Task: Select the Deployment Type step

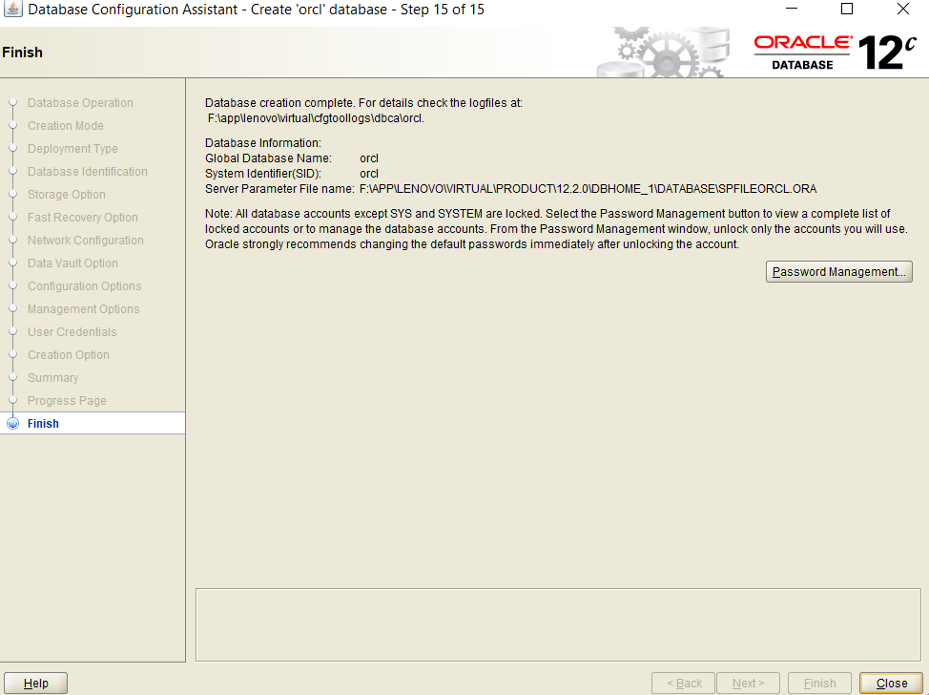Action: click(x=72, y=149)
